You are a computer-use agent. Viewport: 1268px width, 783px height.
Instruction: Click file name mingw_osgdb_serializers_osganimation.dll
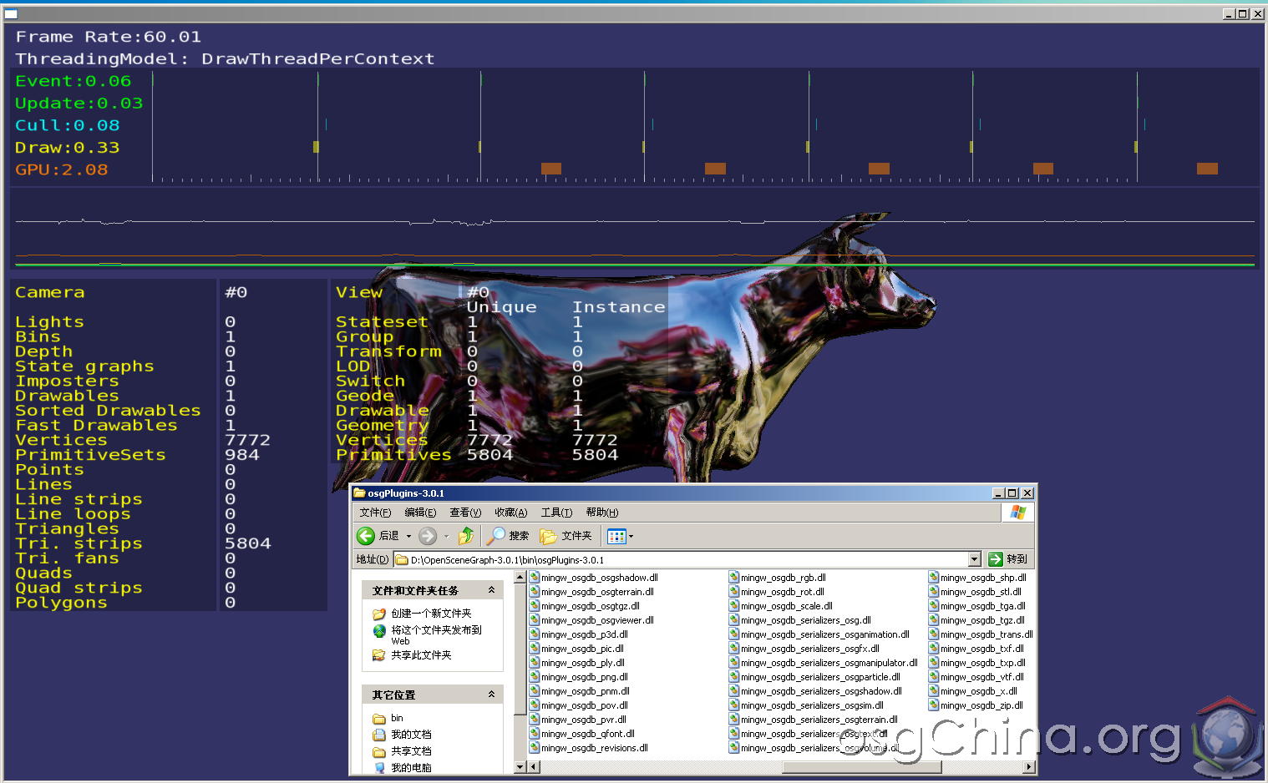pyautogui.click(x=825, y=634)
